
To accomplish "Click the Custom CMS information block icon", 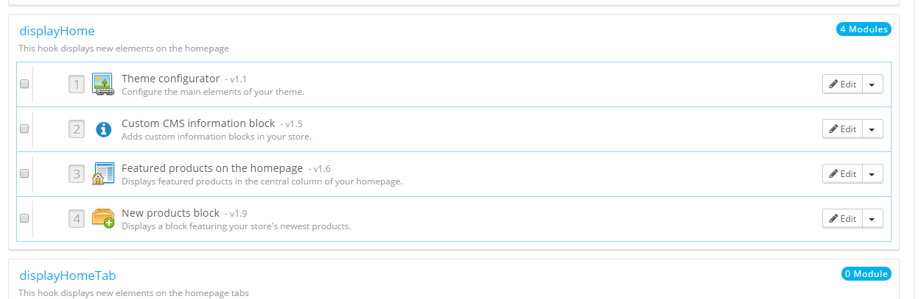I will tap(104, 129).
